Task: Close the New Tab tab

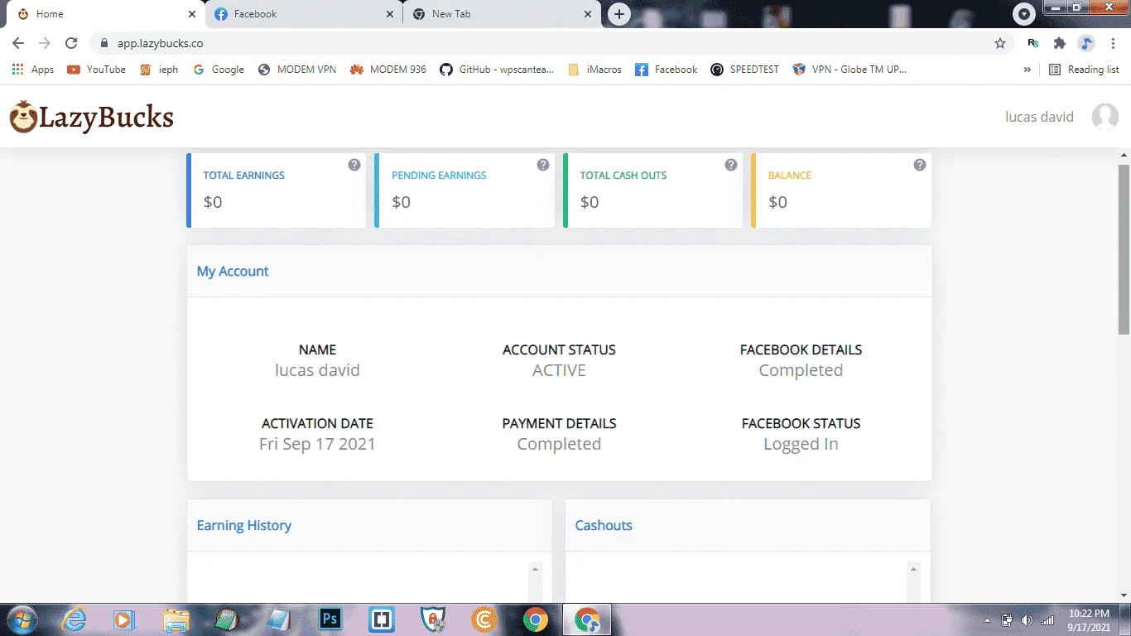Action: tap(588, 14)
